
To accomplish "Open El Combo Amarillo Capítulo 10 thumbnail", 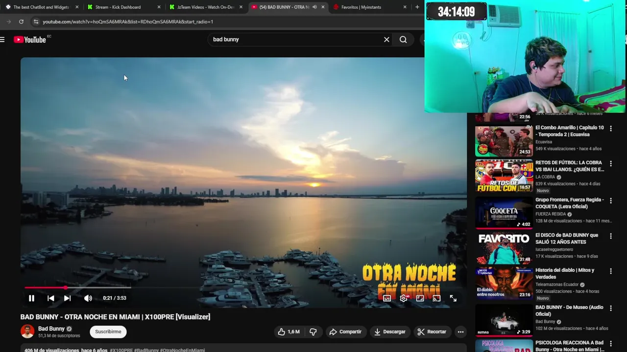I will coord(504,141).
